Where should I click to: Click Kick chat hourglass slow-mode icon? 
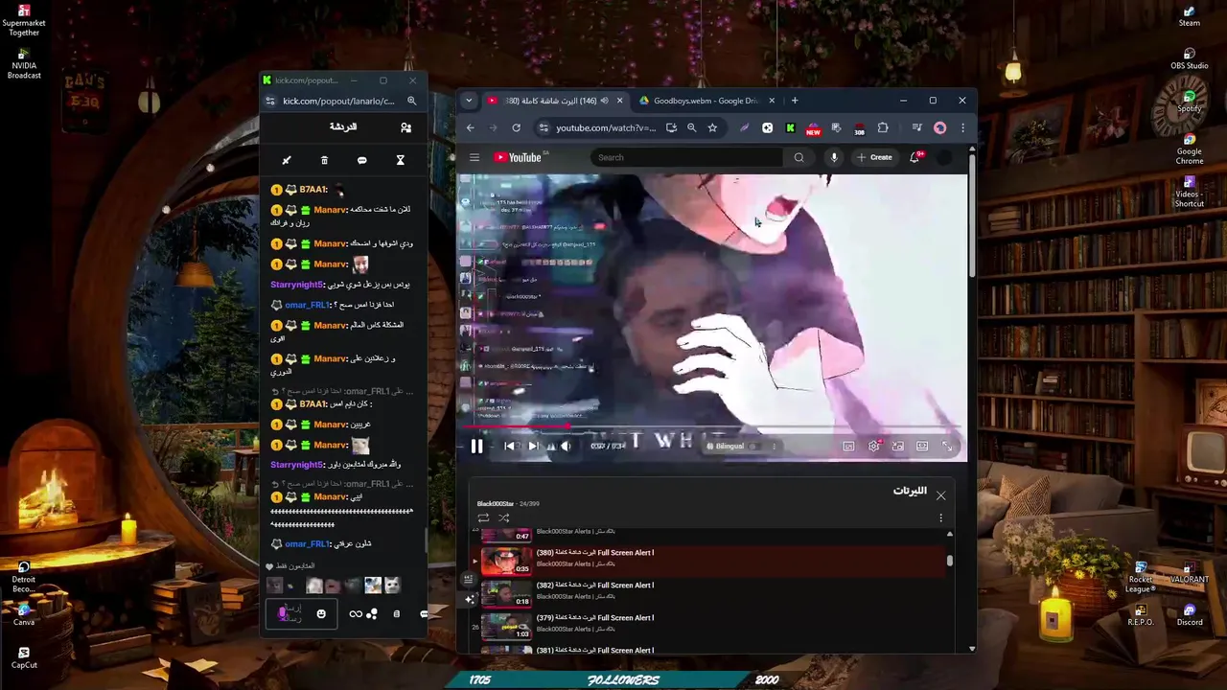(x=401, y=160)
